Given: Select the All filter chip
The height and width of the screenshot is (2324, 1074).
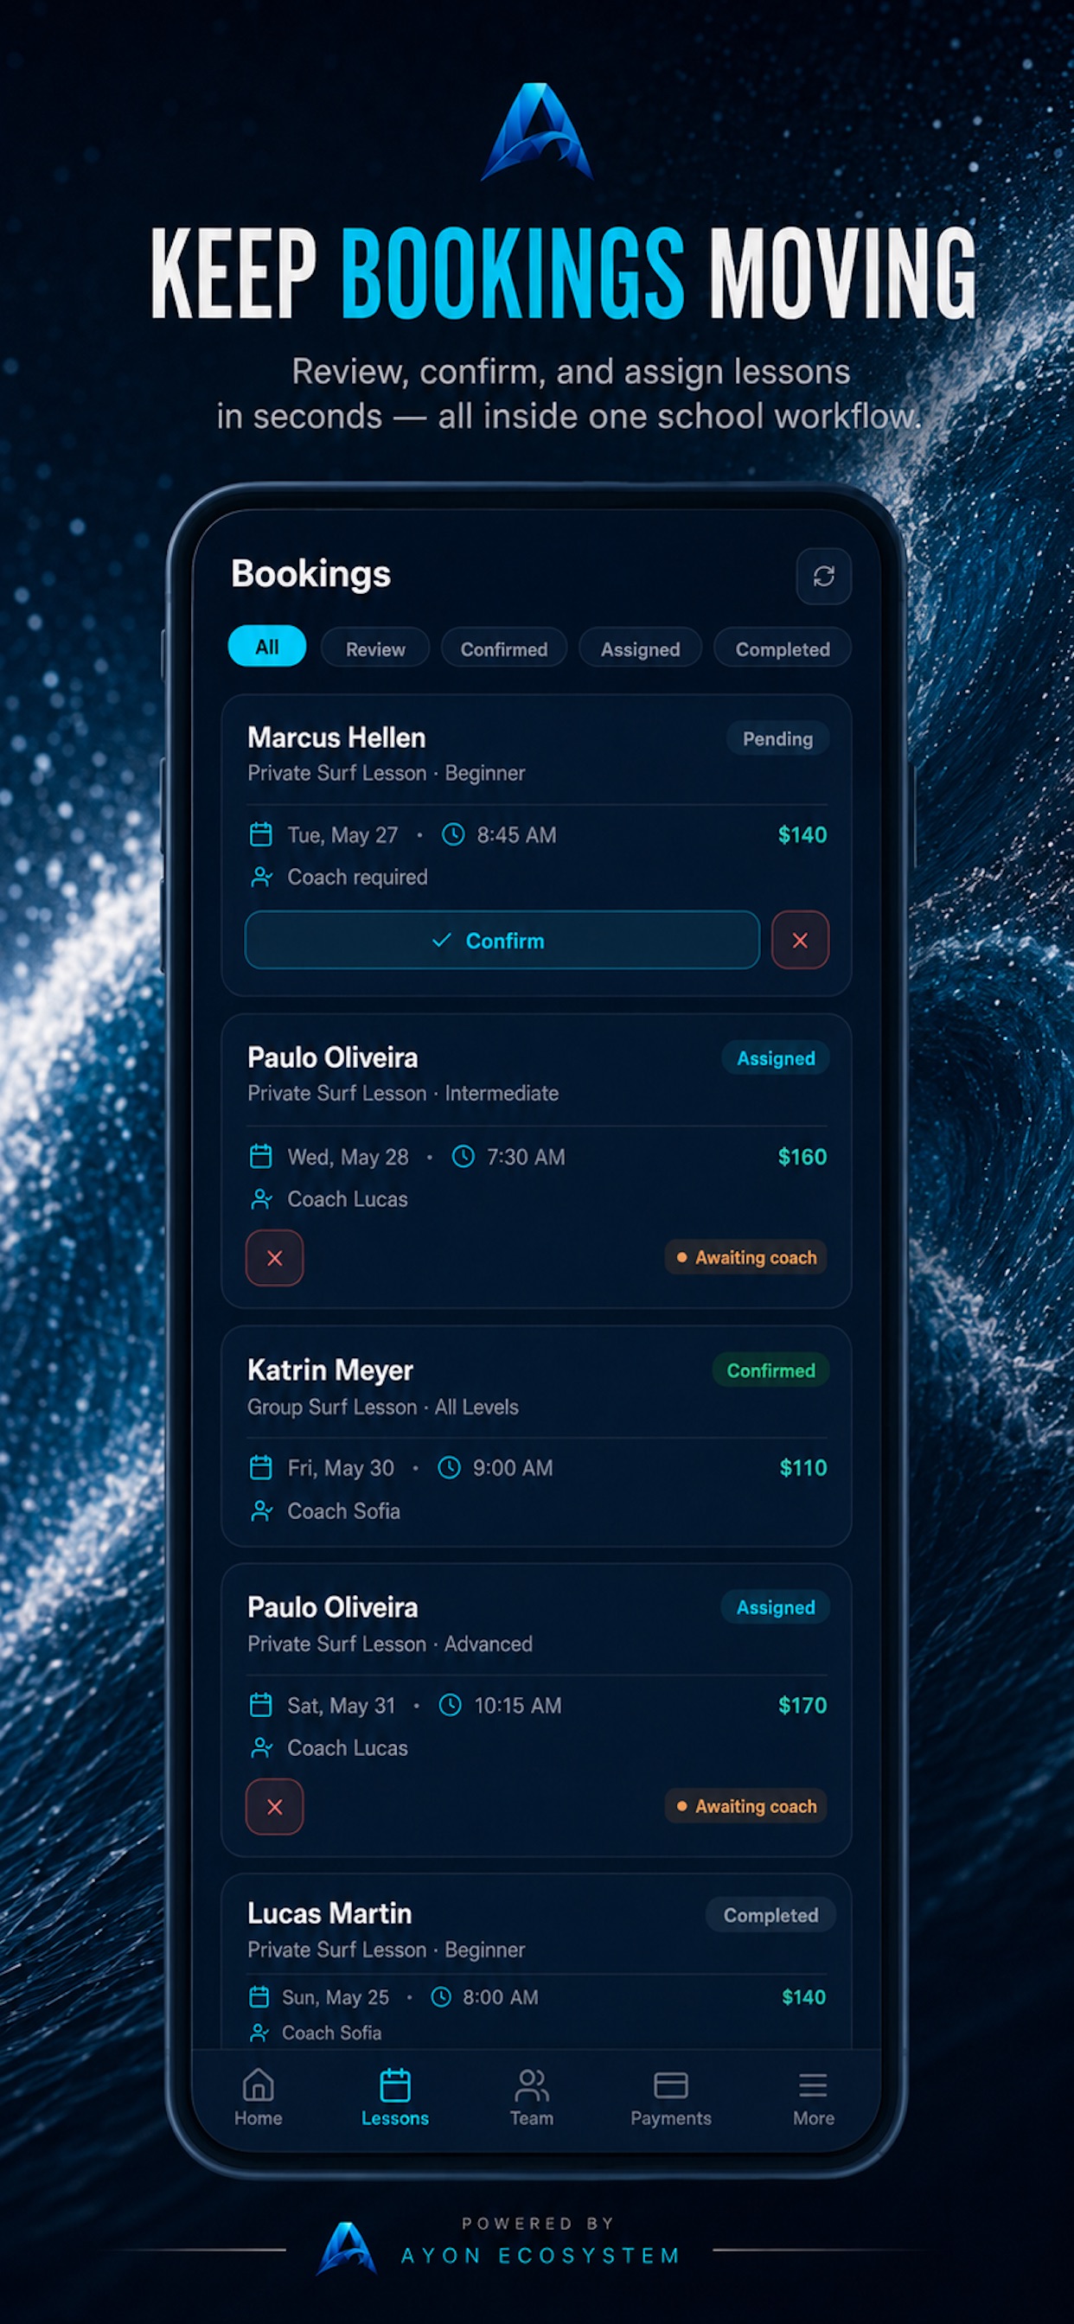Looking at the screenshot, I should tap(267, 647).
